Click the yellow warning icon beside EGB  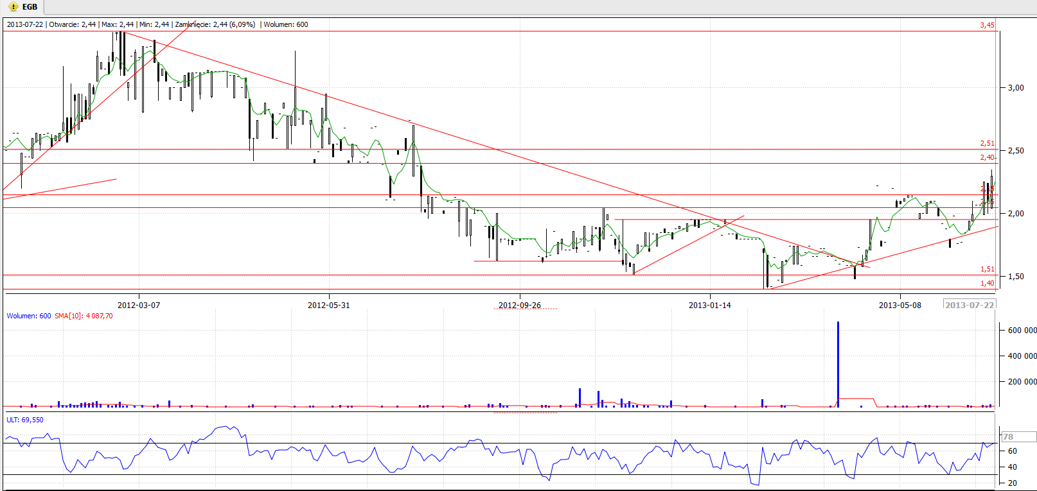[x=13, y=7]
